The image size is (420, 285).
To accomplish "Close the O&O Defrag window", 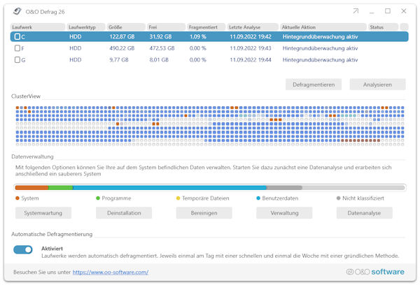I will coord(404,11).
